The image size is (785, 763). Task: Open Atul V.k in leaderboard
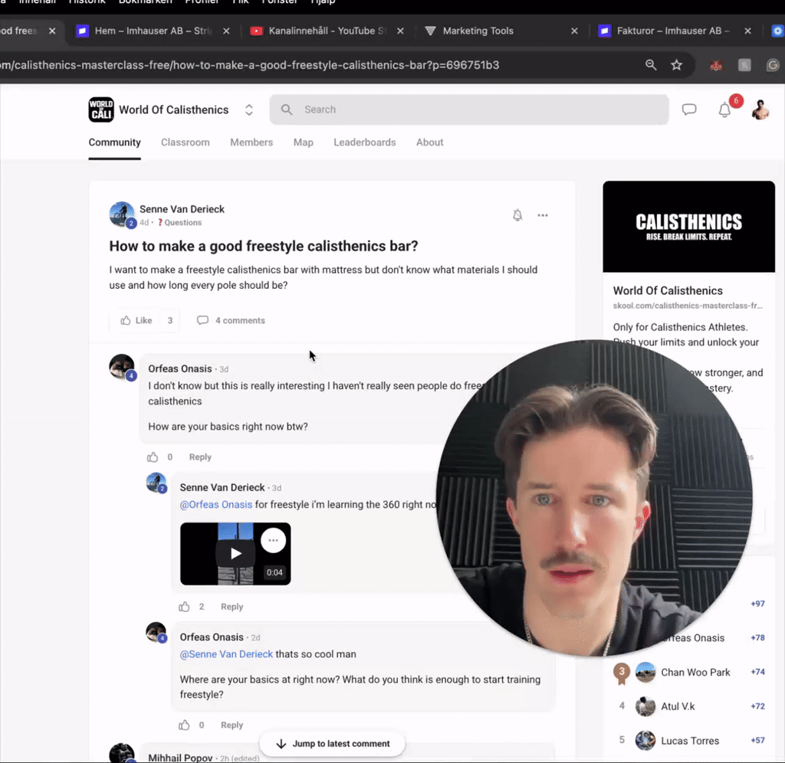[x=678, y=706]
